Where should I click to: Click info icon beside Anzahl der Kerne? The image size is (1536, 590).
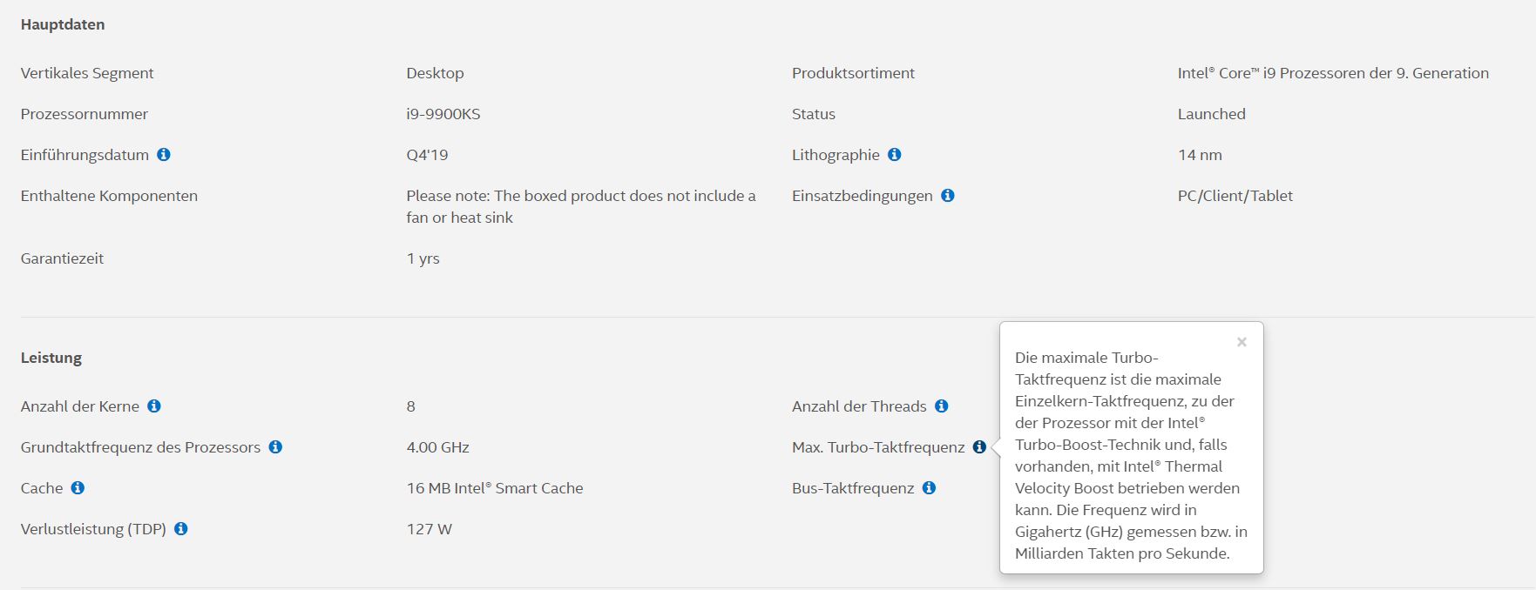click(154, 406)
